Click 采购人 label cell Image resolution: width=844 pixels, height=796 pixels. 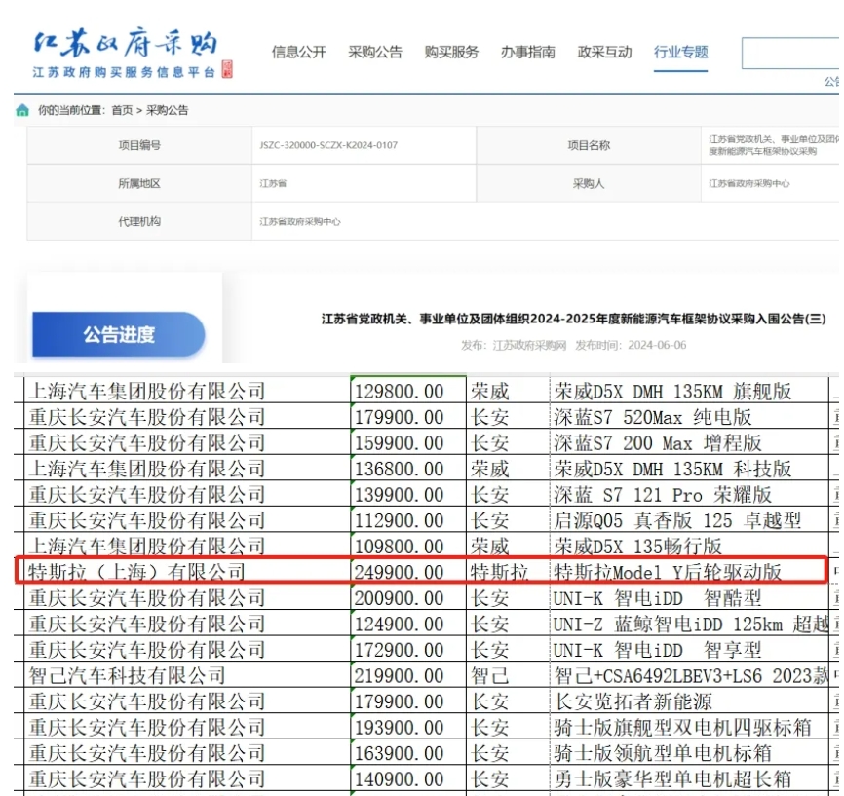click(x=589, y=183)
